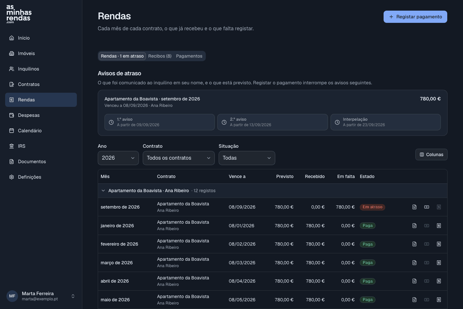463x309 pixels.
Task: Open the document icon for março de 2026
Action: [414, 263]
